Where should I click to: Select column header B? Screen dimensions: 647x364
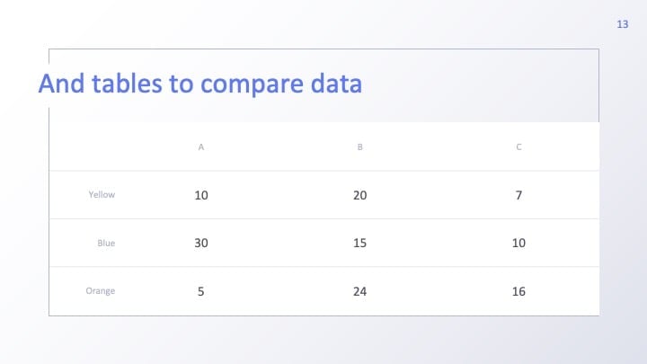[x=359, y=146]
